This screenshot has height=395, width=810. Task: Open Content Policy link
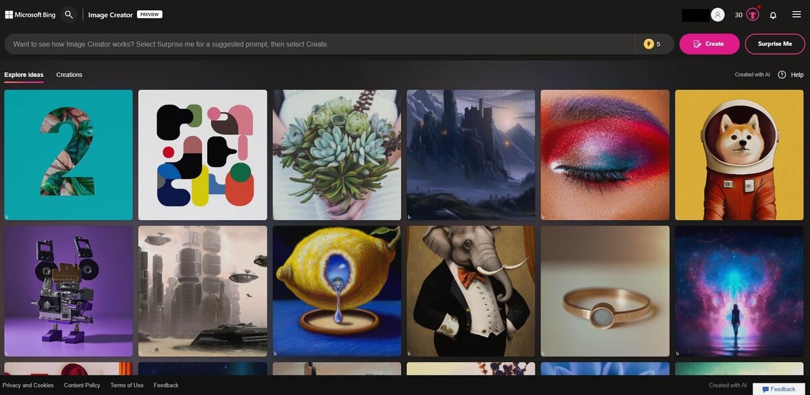point(82,386)
